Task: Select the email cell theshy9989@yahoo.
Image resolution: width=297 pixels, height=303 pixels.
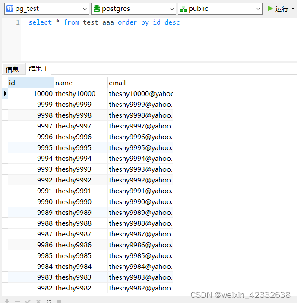Action: (x=140, y=212)
